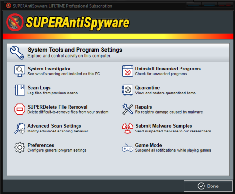Open the Game Mode controller icon

(x=127, y=147)
